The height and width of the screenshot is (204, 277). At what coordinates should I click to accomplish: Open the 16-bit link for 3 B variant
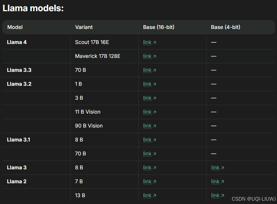(149, 98)
